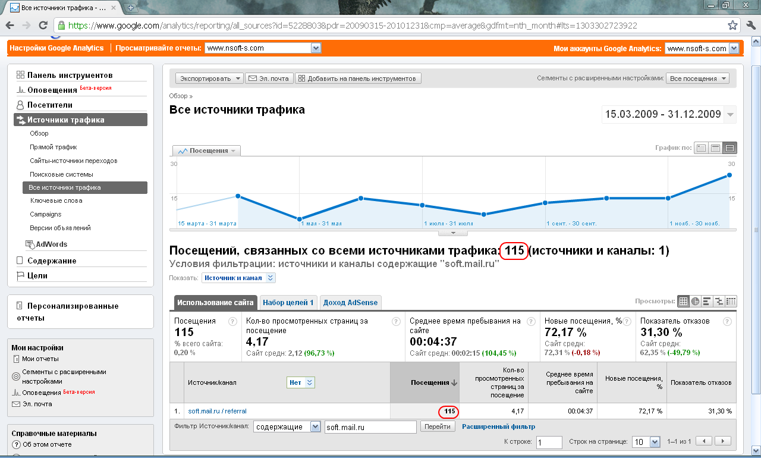The width and height of the screenshot is (761, 458).
Task: Open filter содержащие condition dropdown
Action: pos(287,426)
